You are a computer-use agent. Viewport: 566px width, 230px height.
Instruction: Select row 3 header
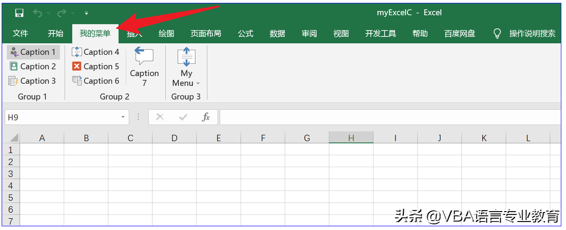tap(11, 173)
